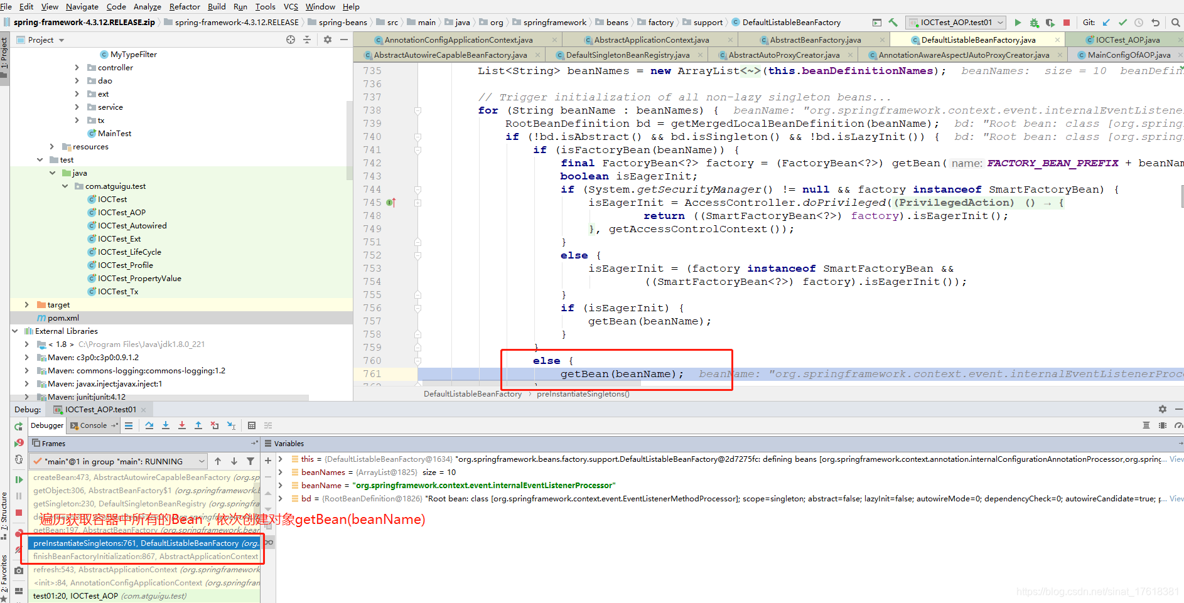Collapse the com.atguigu.test package
The height and width of the screenshot is (603, 1184).
(x=65, y=186)
